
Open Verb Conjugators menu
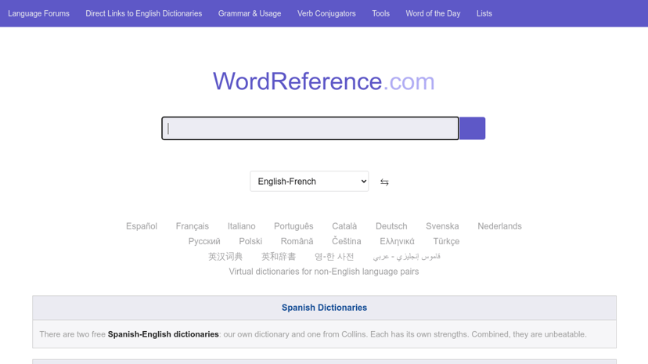click(x=326, y=13)
